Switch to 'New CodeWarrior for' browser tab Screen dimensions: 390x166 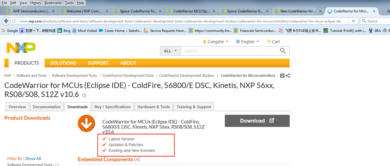coord(299,11)
